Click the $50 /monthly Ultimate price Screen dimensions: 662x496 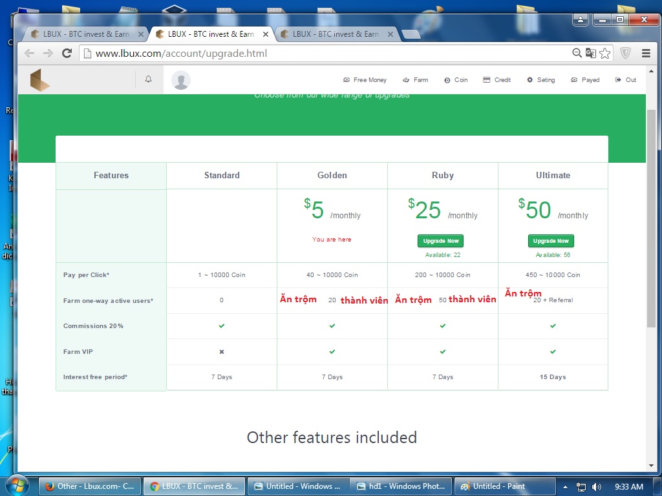tap(553, 210)
